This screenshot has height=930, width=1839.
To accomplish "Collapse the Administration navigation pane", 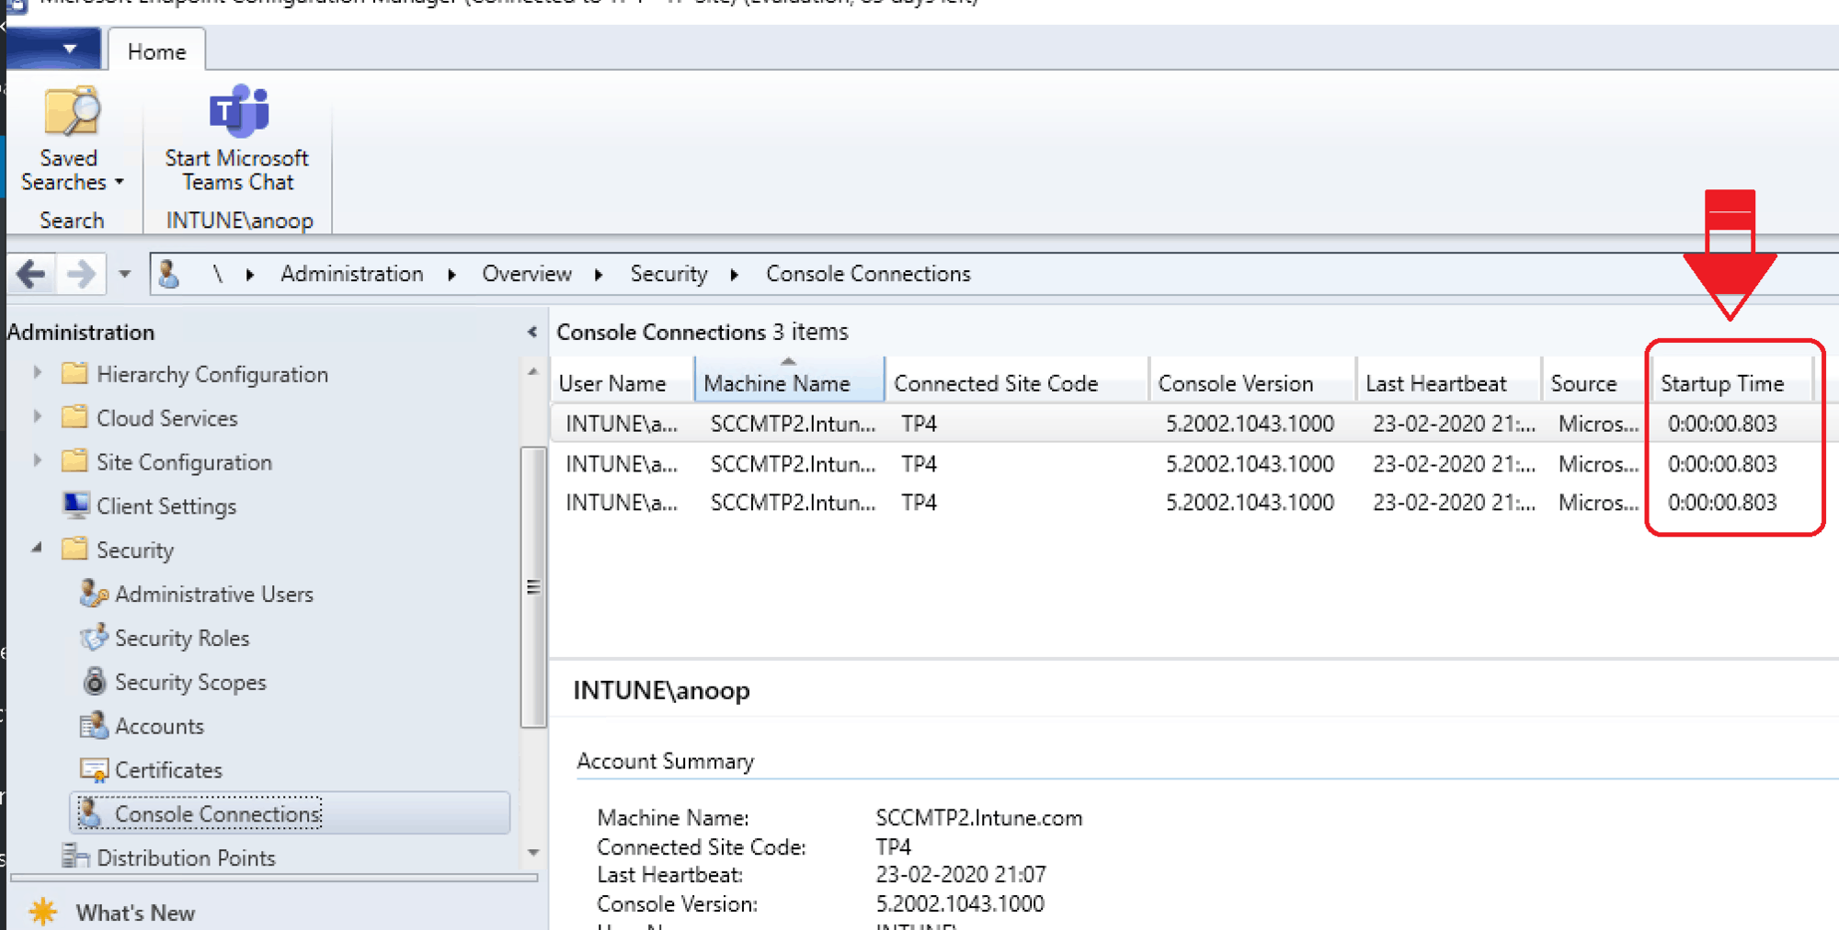I will 531,332.
